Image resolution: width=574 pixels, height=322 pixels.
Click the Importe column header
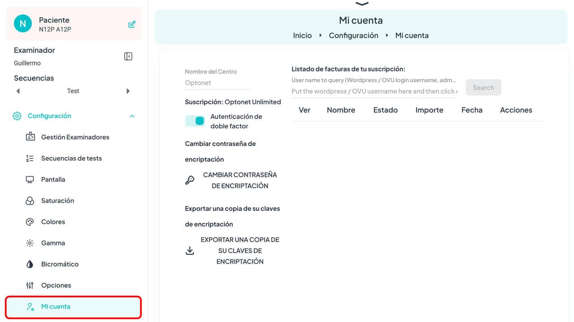point(429,110)
